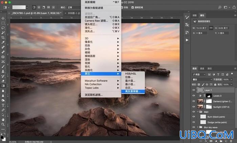Switch to the 路径 tab
The image size is (237, 143).
point(210,69)
